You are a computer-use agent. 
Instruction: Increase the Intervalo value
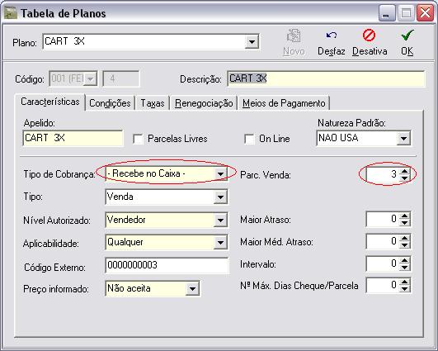pyautogui.click(x=404, y=261)
